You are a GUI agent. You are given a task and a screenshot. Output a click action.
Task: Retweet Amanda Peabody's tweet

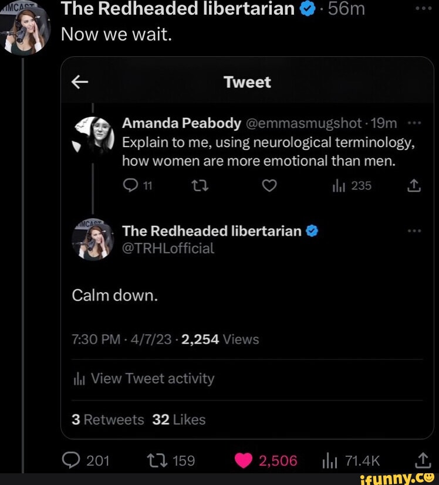[197, 186]
